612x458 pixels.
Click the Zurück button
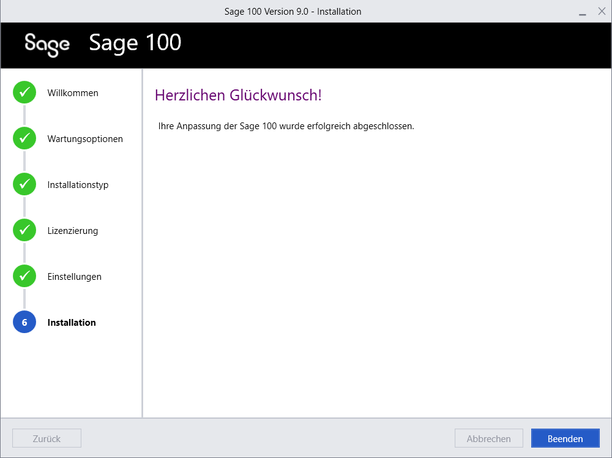point(47,438)
